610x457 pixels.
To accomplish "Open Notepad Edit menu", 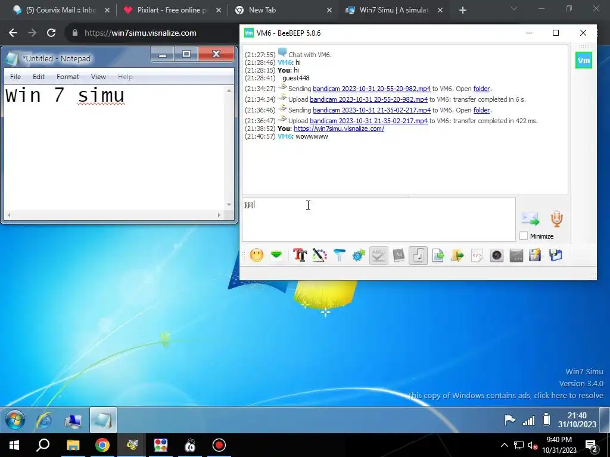I will pyautogui.click(x=39, y=77).
